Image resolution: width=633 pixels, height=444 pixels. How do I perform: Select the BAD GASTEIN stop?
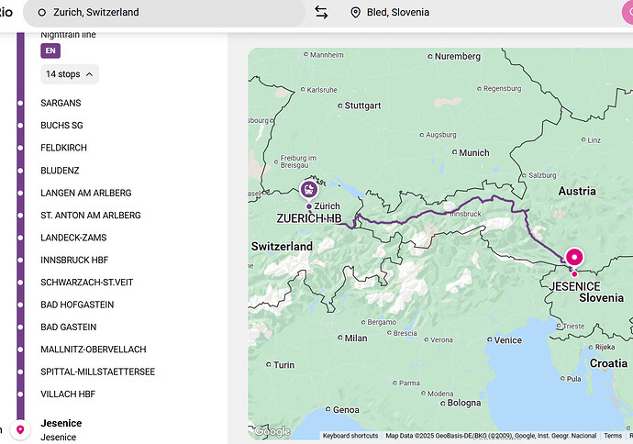[x=68, y=327]
